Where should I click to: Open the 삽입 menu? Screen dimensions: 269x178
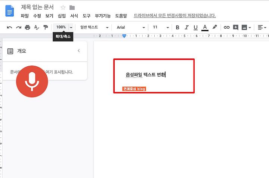click(x=62, y=16)
